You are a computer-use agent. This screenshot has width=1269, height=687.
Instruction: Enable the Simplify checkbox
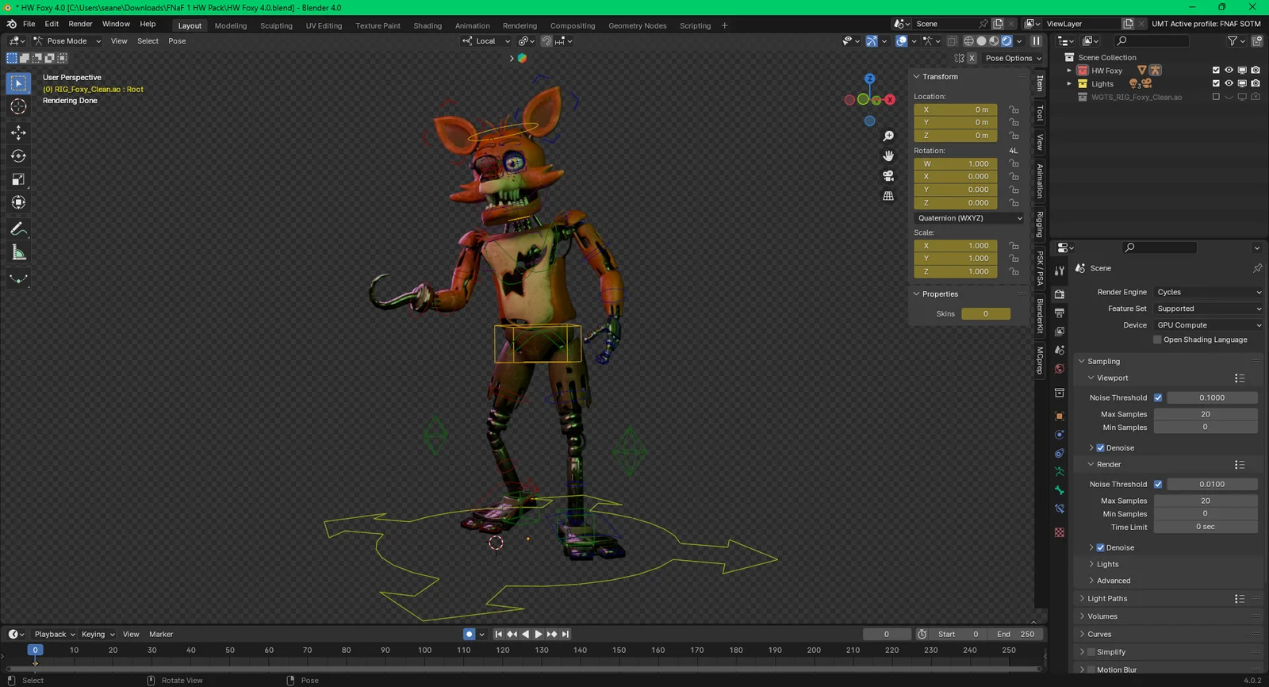[1091, 652]
